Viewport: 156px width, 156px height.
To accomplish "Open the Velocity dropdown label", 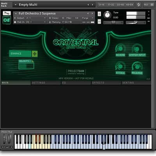I will coord(26,61).
